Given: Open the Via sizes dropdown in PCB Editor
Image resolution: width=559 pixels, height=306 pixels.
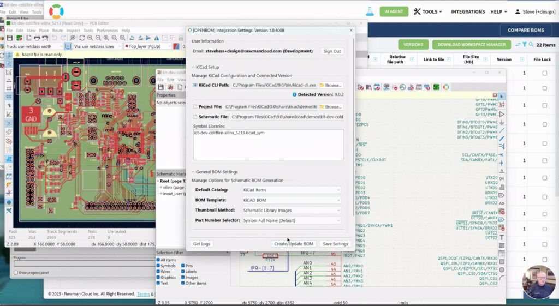Looking at the screenshot, I should coord(97,46).
